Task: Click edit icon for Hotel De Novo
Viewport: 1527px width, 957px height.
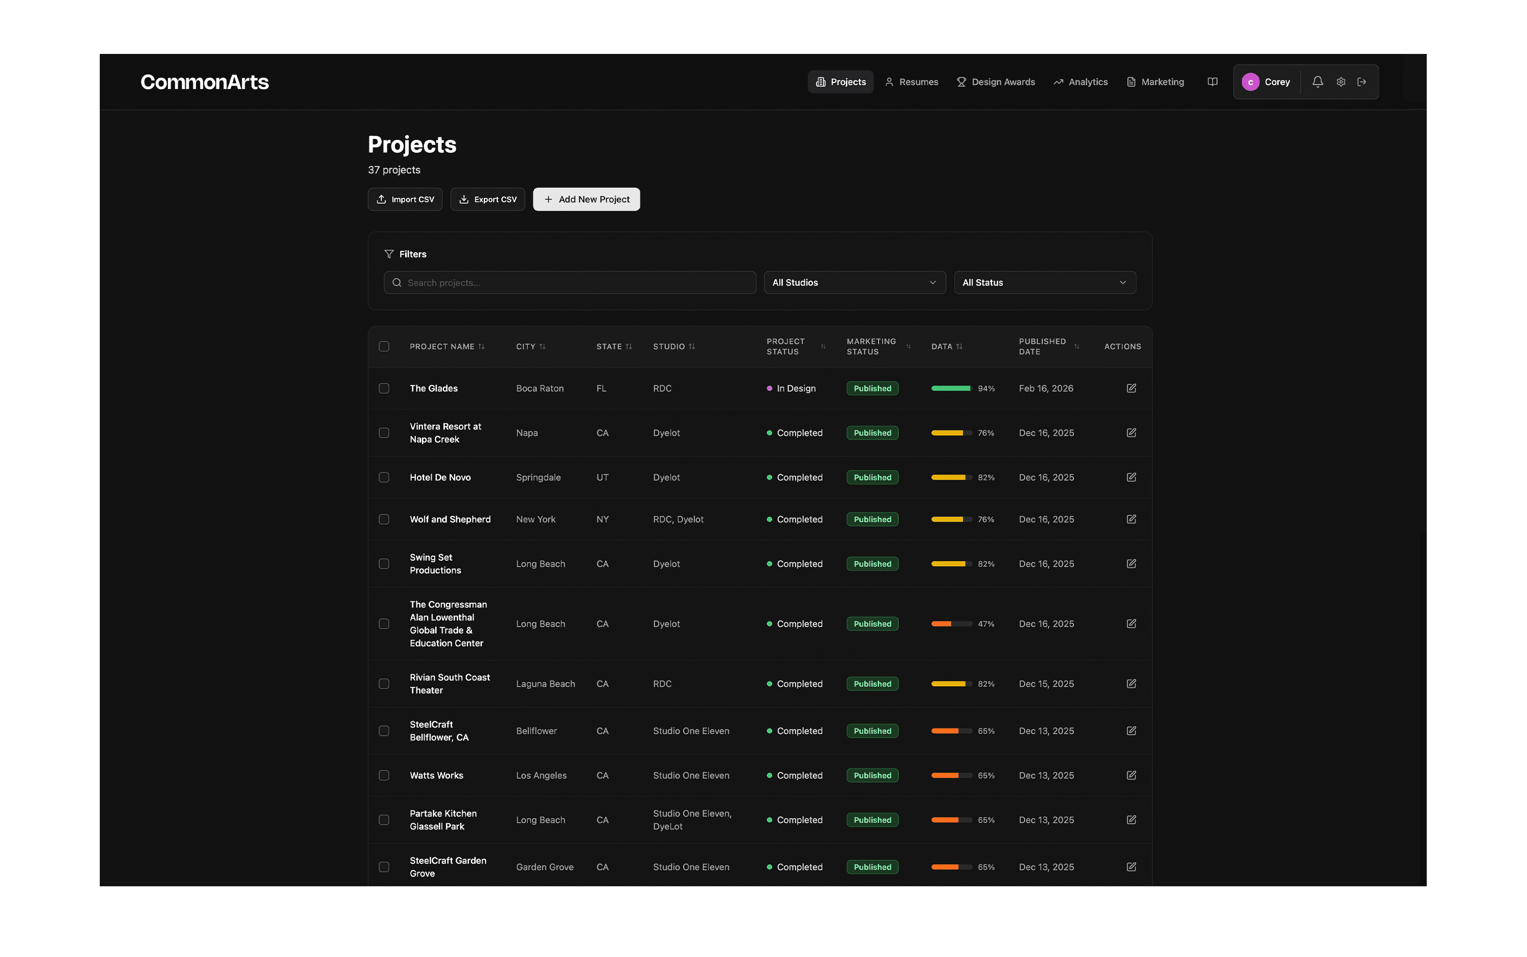Action: click(1130, 477)
